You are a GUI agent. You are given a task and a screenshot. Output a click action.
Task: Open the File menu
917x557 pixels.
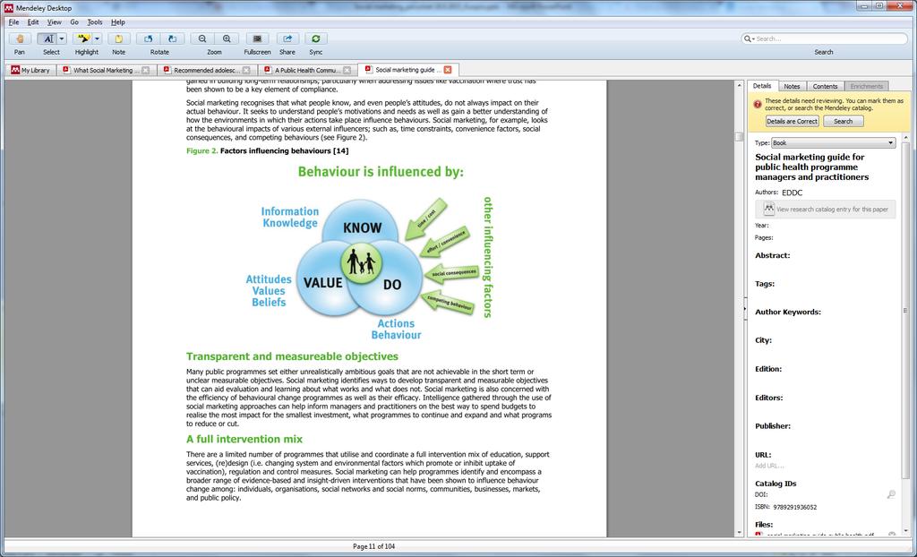[x=14, y=22]
